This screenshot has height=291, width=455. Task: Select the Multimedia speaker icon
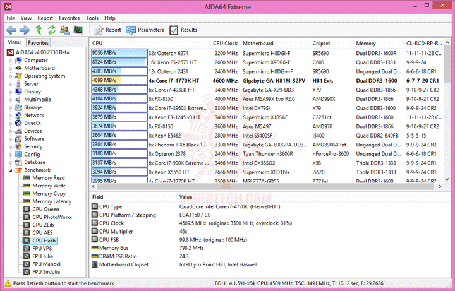(x=18, y=99)
